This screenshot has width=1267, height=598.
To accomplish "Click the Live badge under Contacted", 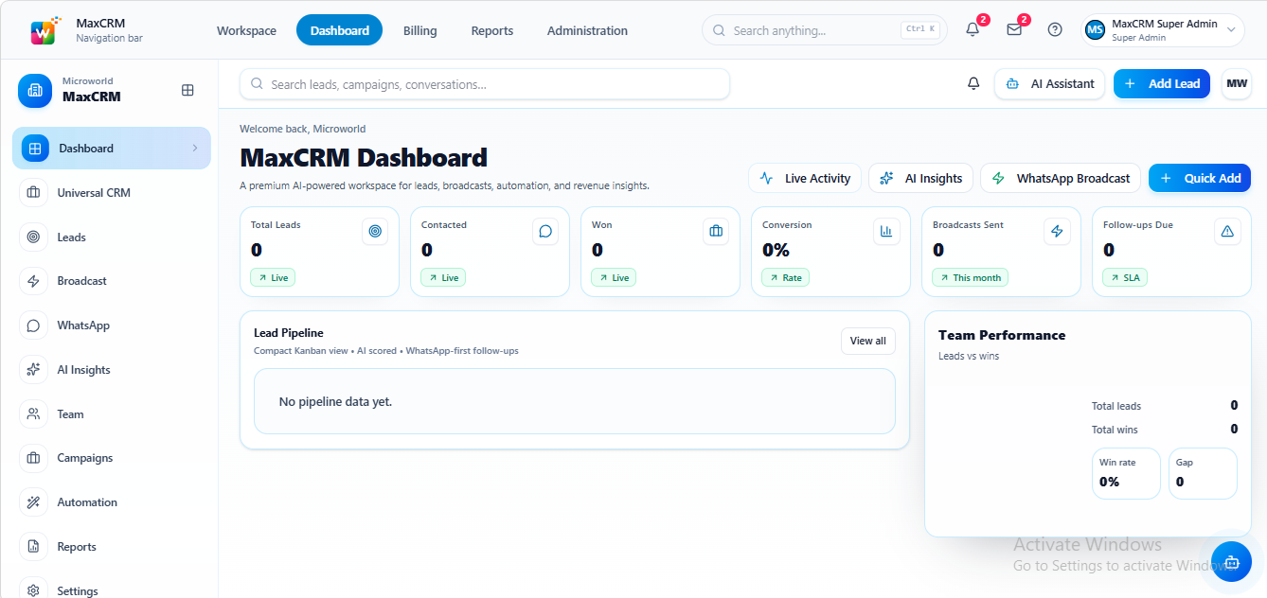I will [443, 277].
